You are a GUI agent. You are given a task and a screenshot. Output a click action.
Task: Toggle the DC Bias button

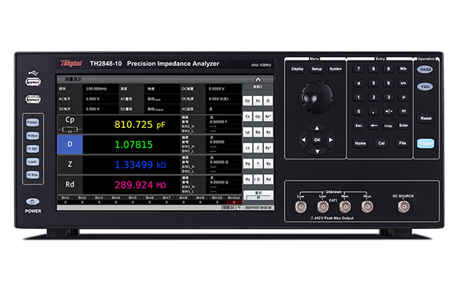click(32, 175)
